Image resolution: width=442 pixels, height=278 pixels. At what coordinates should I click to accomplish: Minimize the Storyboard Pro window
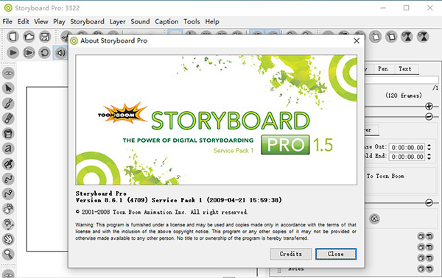tap(383, 8)
